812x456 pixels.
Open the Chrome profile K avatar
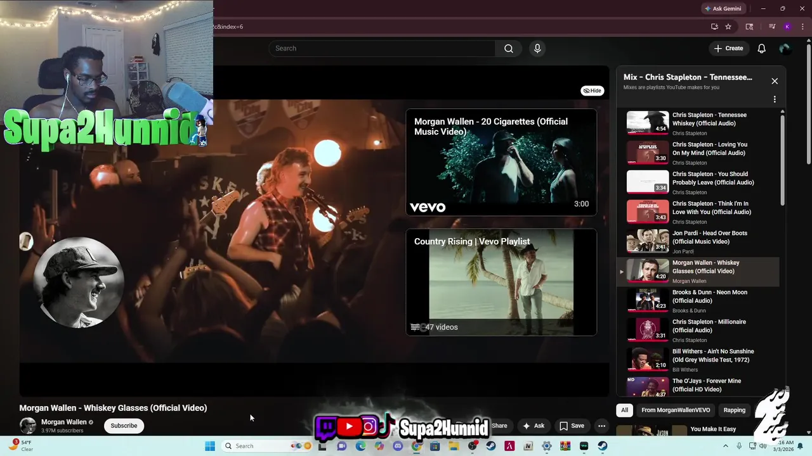pos(787,27)
